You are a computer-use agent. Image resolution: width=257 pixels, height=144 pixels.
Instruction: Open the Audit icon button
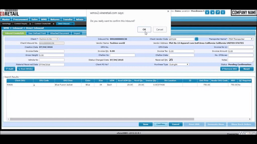coord(9,69)
